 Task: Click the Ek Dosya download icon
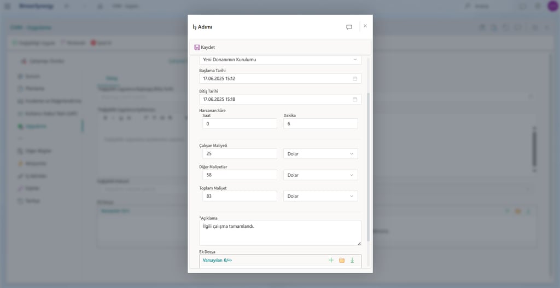click(352, 260)
